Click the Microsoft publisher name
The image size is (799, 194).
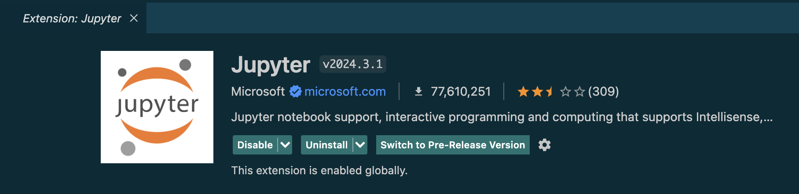(258, 91)
